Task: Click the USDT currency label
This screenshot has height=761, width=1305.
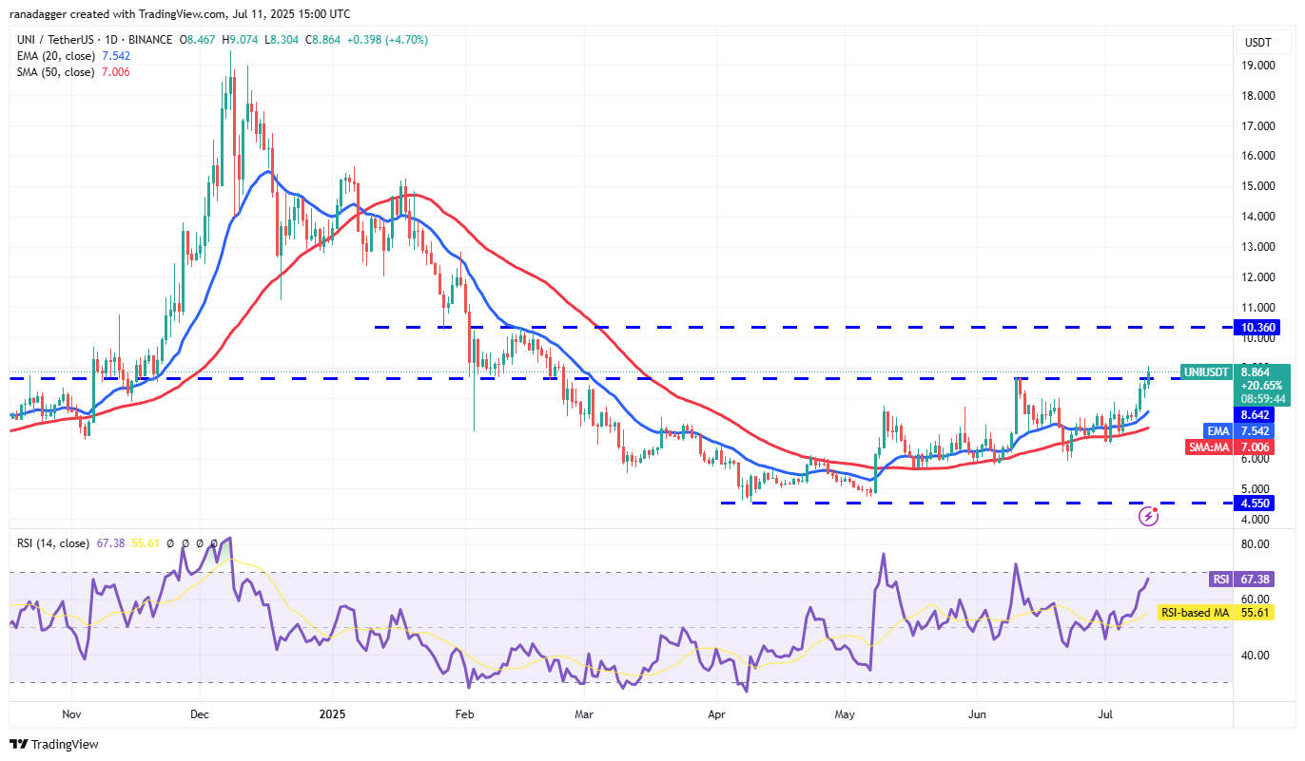Action: pyautogui.click(x=1258, y=43)
